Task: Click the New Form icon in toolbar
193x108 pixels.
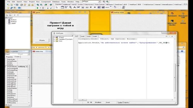Action: (19, 8)
